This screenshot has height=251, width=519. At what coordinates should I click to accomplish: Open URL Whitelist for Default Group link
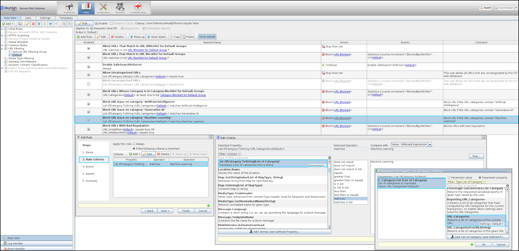[x=147, y=50]
